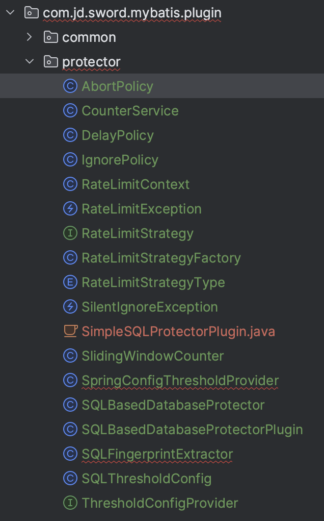Click the package folder icon for common
Viewport: 324px width, 521px height.
point(50,37)
